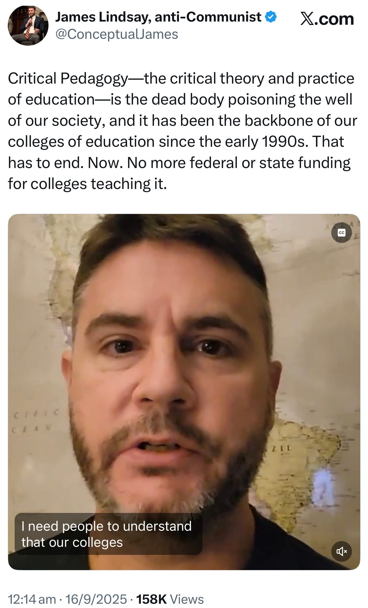Click the words 'Critical Pedagogy' in the post
Viewport: 368px width, 608px height.
pos(67,79)
